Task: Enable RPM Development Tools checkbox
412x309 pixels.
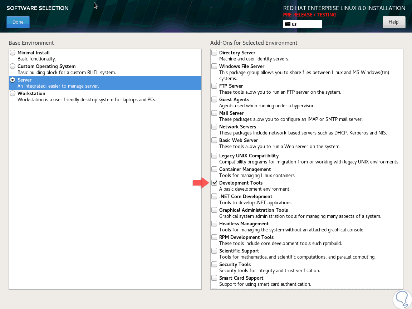Action: [x=214, y=237]
